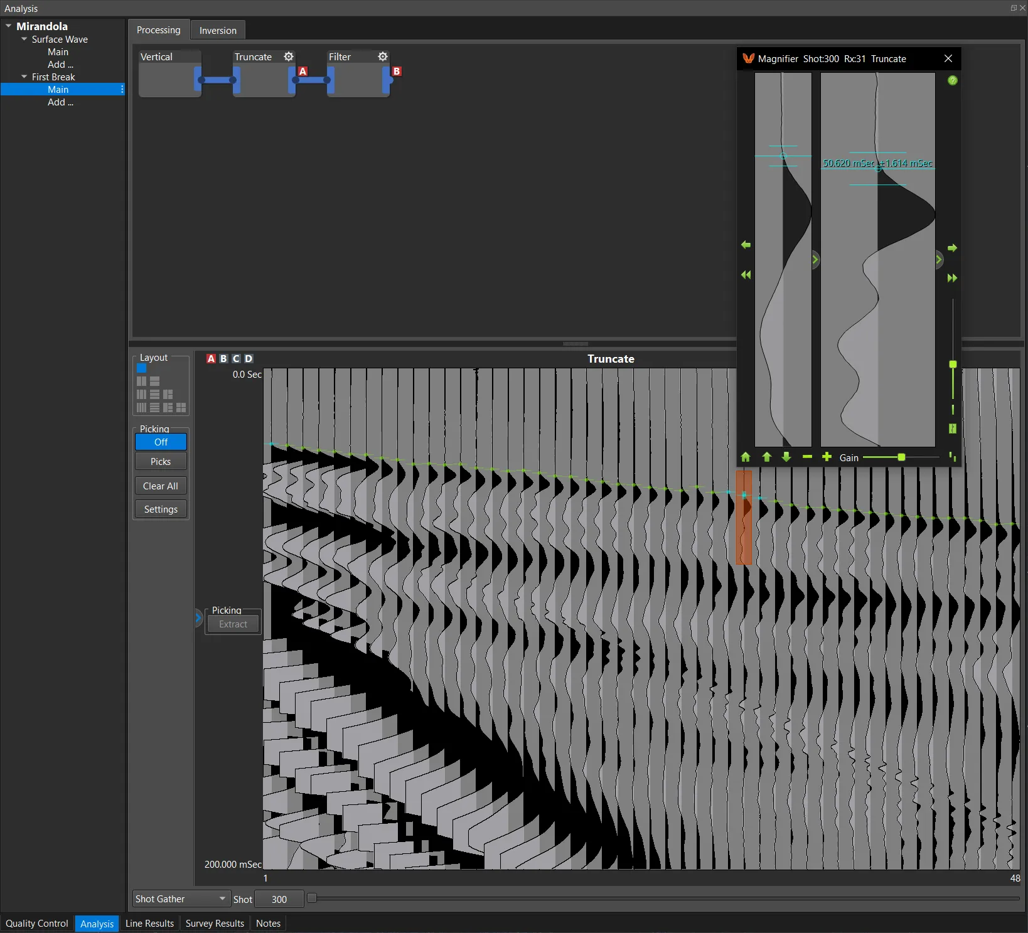
Task: Switch to the Inversion tab
Action: [218, 30]
